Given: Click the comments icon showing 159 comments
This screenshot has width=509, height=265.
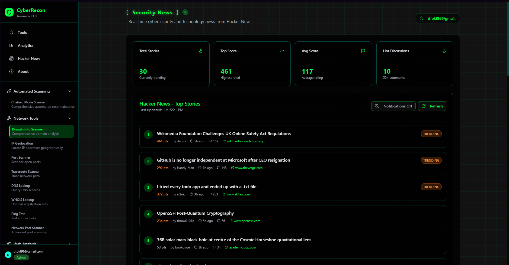Looking at the screenshot, I should pos(210,141).
